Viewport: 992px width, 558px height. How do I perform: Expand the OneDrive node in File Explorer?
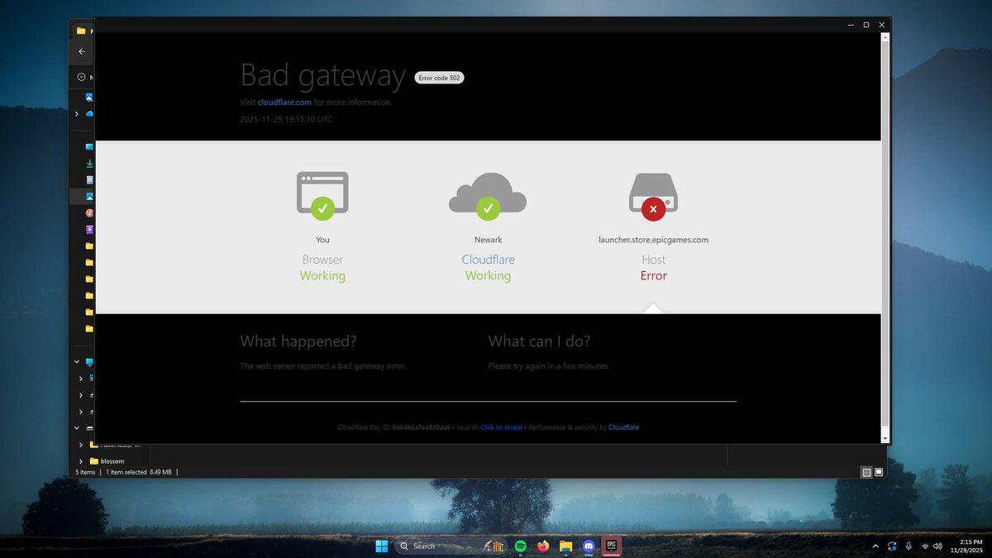pyautogui.click(x=77, y=114)
